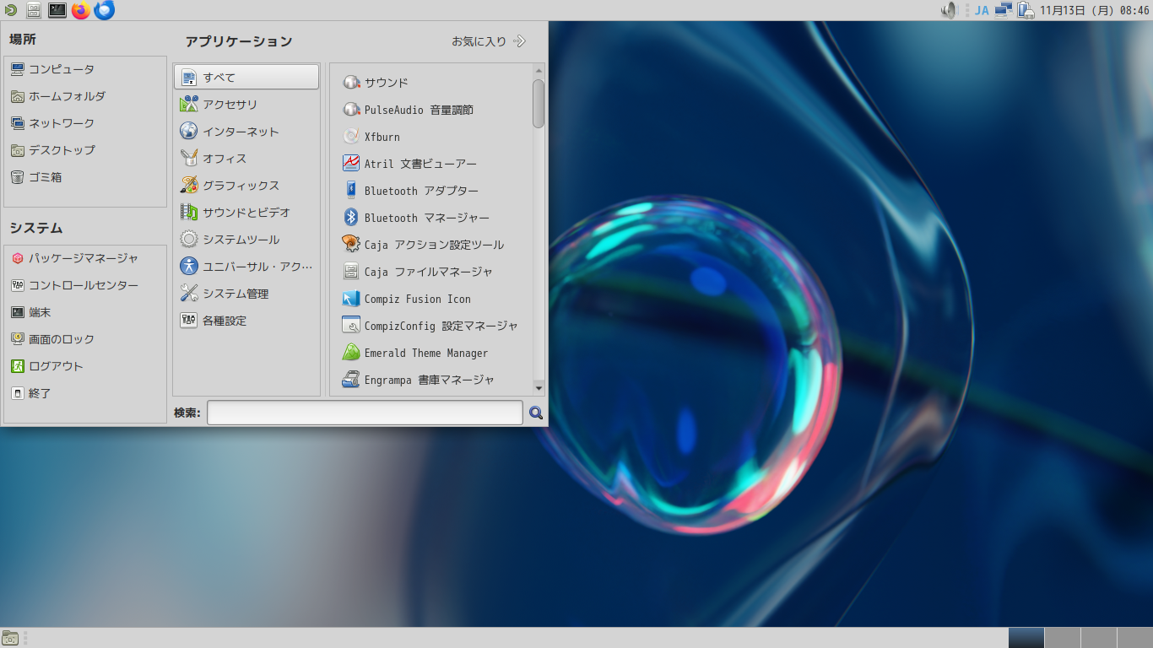Open デスクトップ from places
Image resolution: width=1153 pixels, height=648 pixels.
[85, 150]
